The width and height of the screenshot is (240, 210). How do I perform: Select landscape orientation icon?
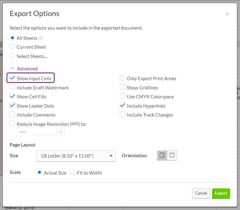(x=172, y=155)
